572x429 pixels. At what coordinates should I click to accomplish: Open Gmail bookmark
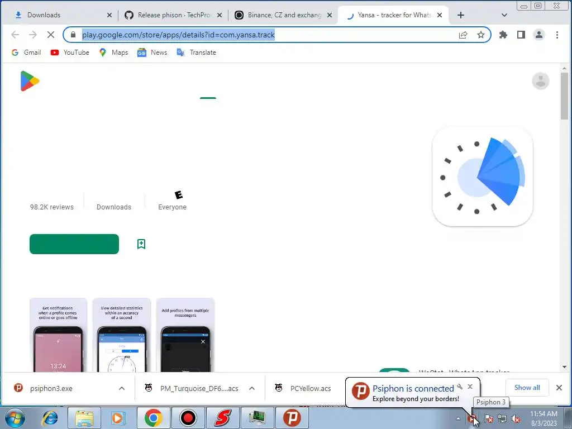[x=26, y=53]
